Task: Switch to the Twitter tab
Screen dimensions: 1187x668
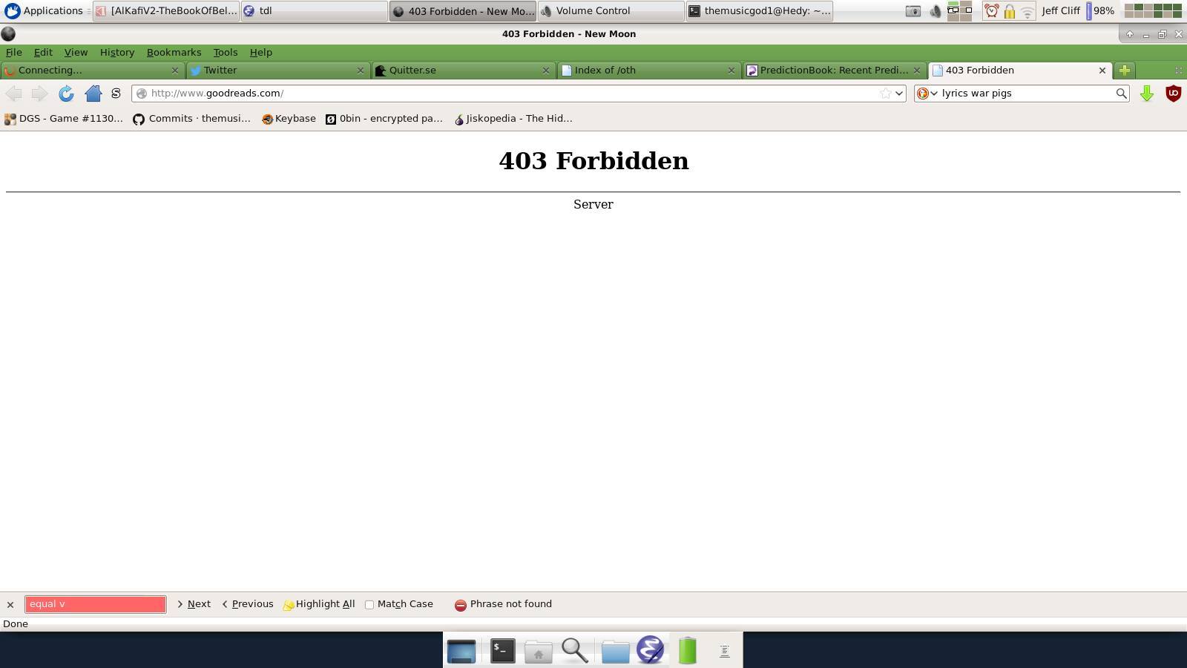Action: [x=277, y=70]
